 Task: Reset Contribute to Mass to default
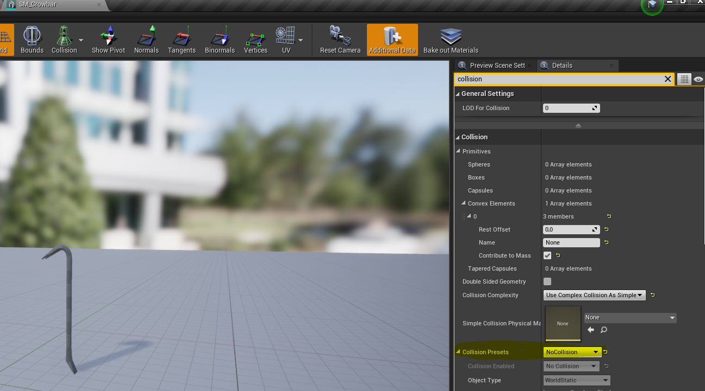(558, 255)
